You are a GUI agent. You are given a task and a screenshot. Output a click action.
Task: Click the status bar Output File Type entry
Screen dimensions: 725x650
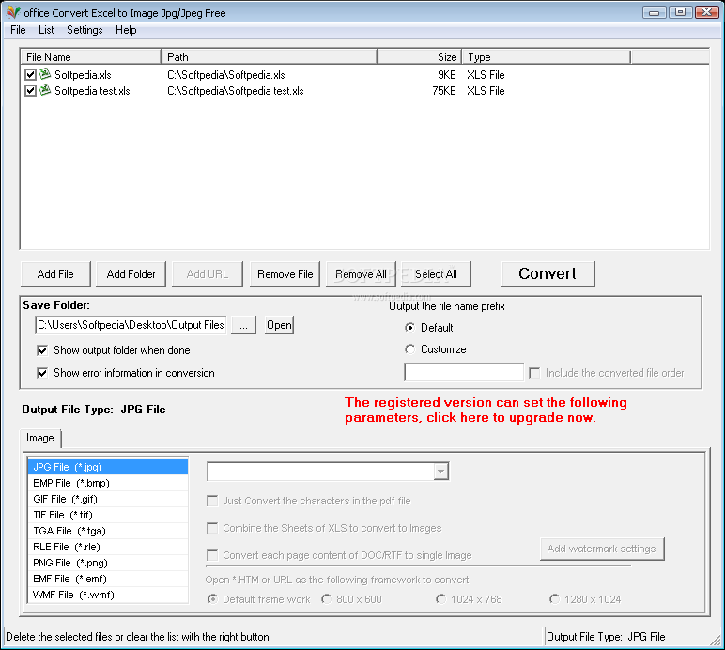606,637
